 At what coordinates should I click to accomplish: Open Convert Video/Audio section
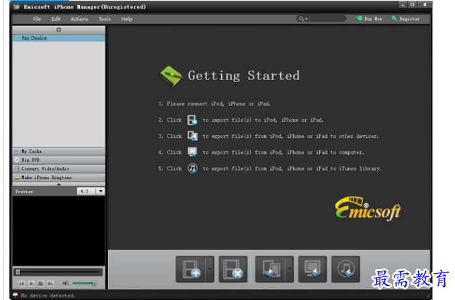tap(59, 169)
